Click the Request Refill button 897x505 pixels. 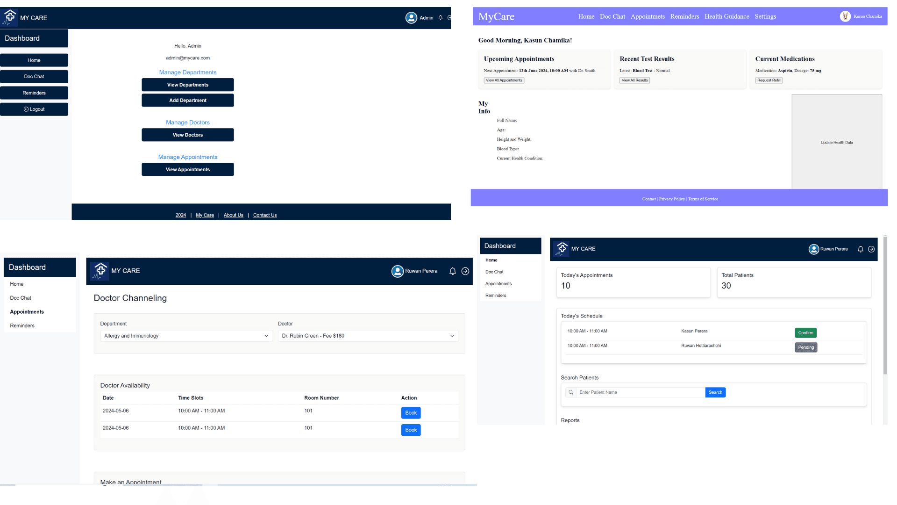click(x=769, y=80)
